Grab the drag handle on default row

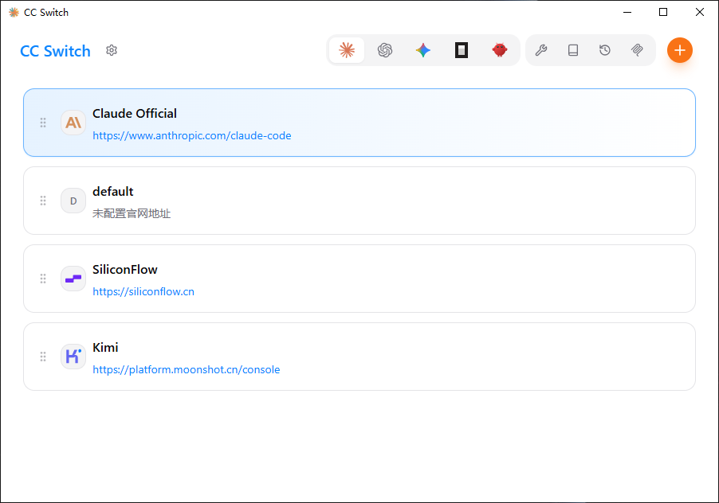point(43,201)
